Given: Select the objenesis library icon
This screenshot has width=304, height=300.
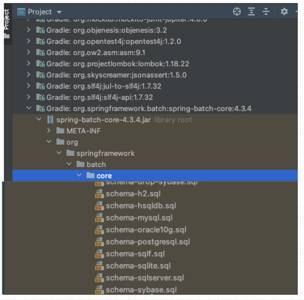Looking at the screenshot, I should (x=40, y=30).
